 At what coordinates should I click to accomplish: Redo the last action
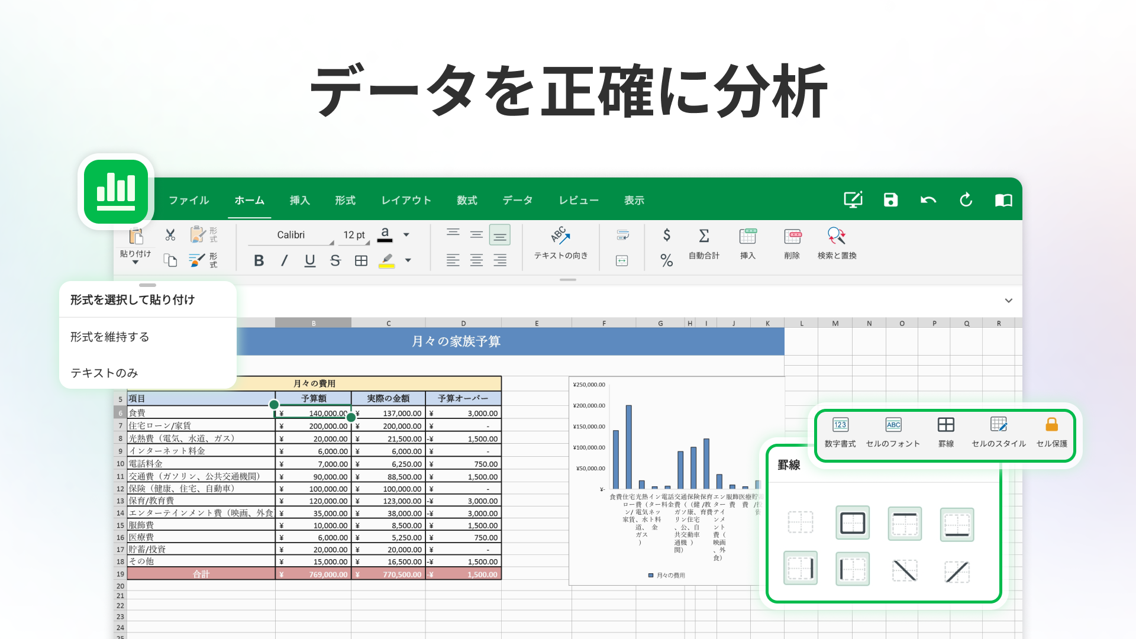click(966, 199)
